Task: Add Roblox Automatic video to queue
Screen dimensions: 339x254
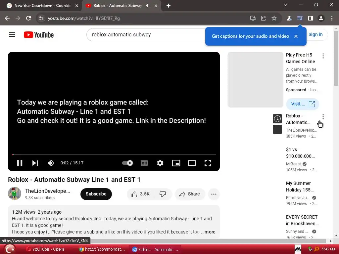Action: [x=277, y=129]
